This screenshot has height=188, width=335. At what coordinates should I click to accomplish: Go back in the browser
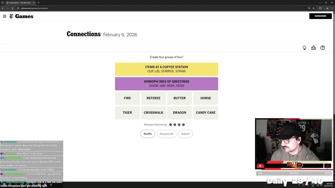click(3, 8)
